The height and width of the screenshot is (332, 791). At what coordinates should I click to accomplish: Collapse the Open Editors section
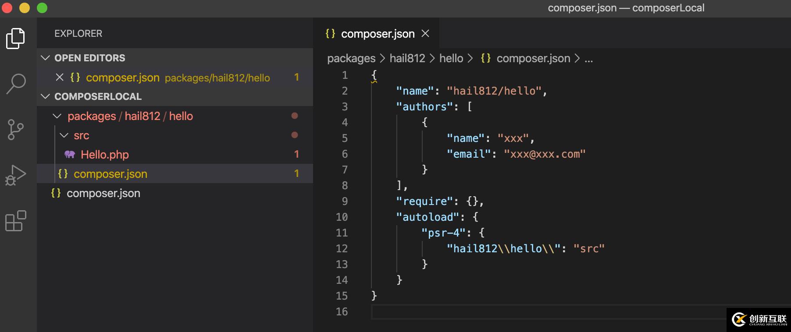(45, 58)
